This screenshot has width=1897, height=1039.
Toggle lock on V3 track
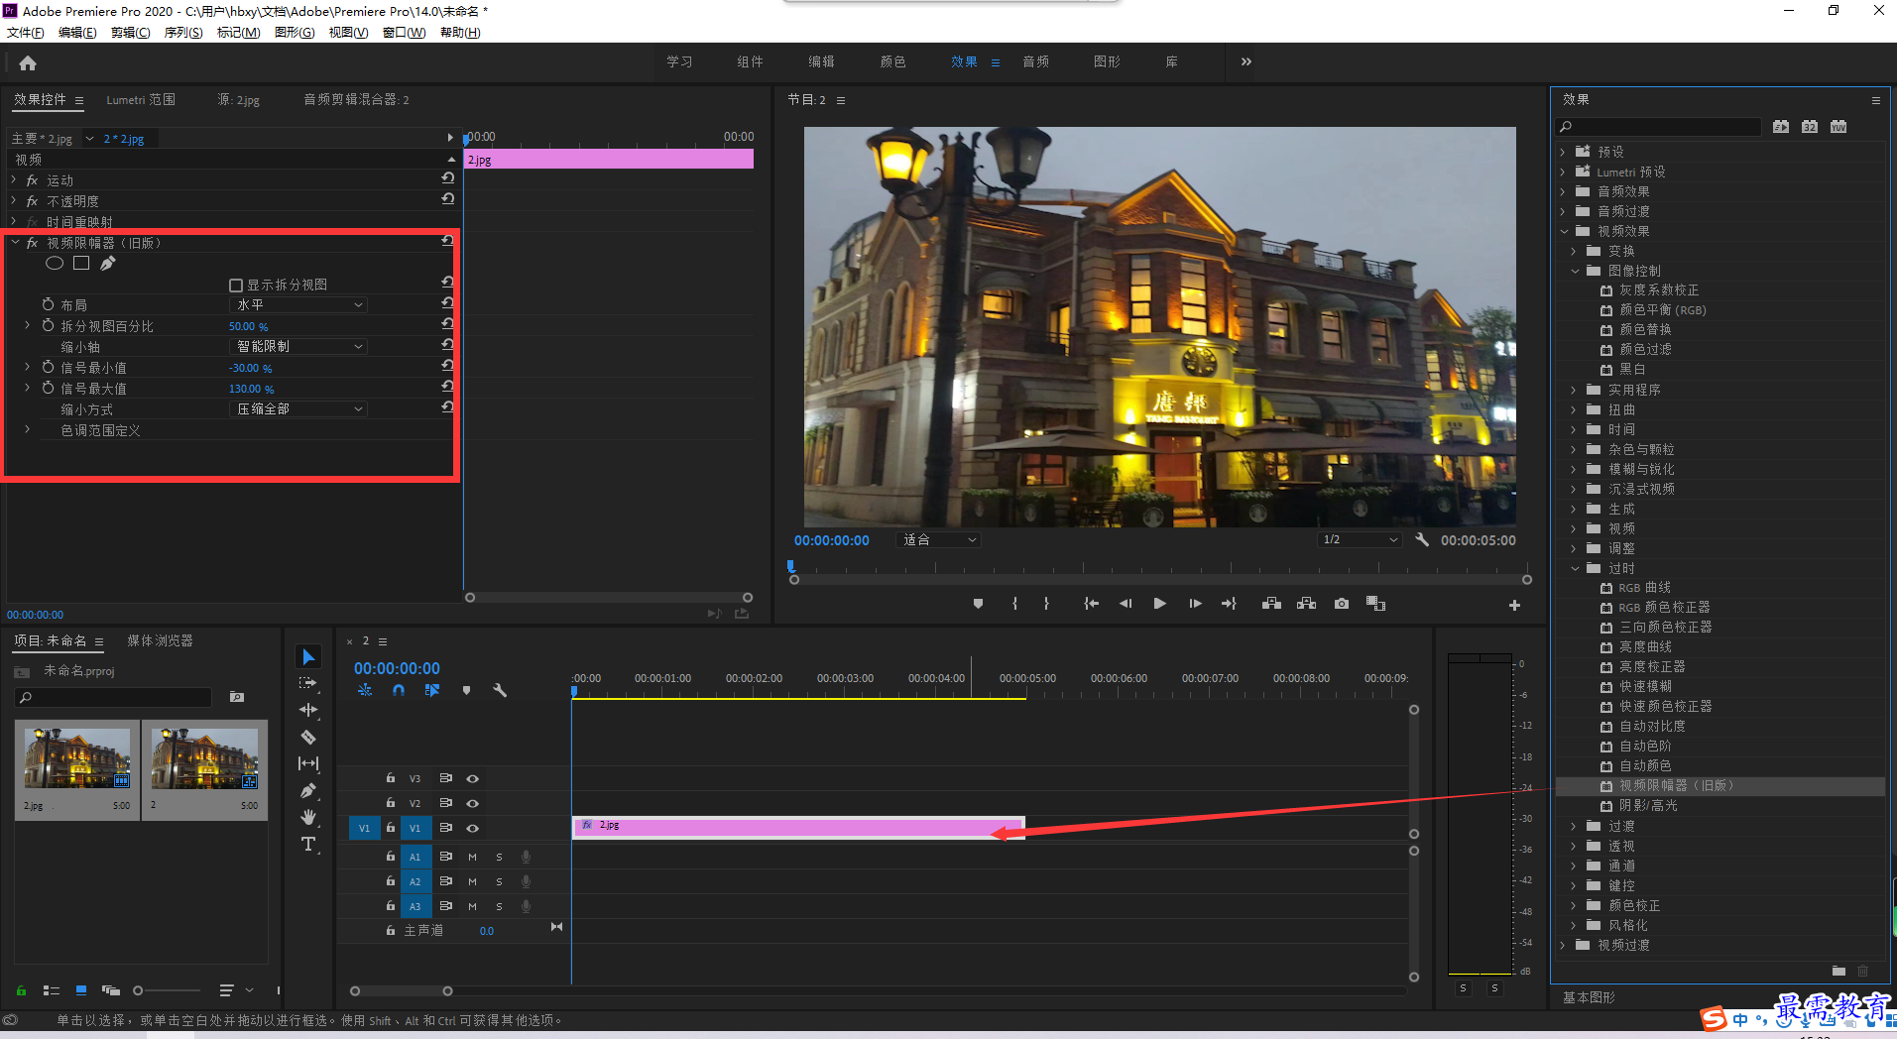[x=391, y=778]
